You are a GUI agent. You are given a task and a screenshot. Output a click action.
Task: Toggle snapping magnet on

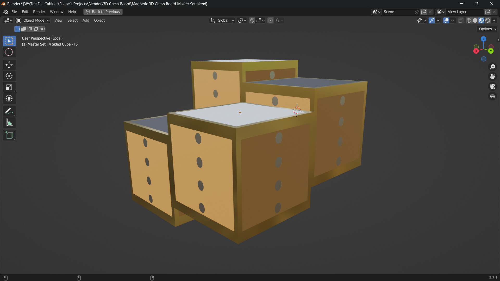tap(252, 20)
